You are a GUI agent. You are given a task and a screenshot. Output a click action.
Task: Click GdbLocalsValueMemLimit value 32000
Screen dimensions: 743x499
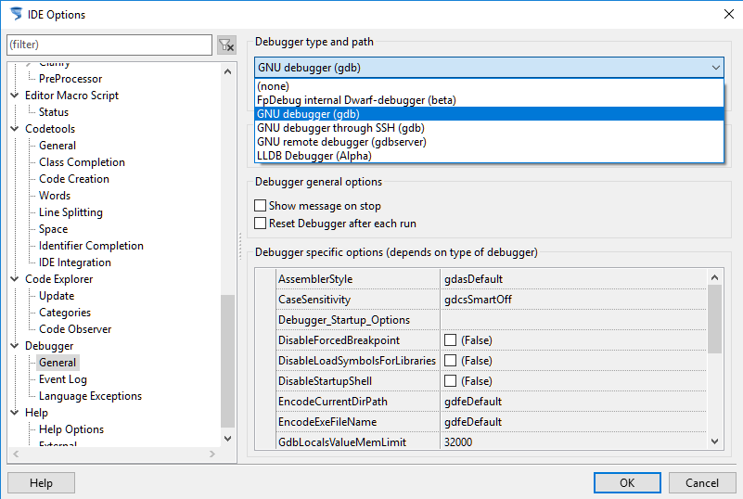(573, 441)
